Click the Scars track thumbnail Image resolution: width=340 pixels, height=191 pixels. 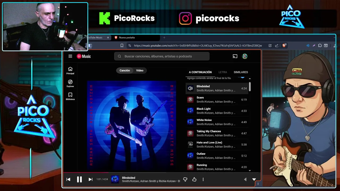point(190,99)
